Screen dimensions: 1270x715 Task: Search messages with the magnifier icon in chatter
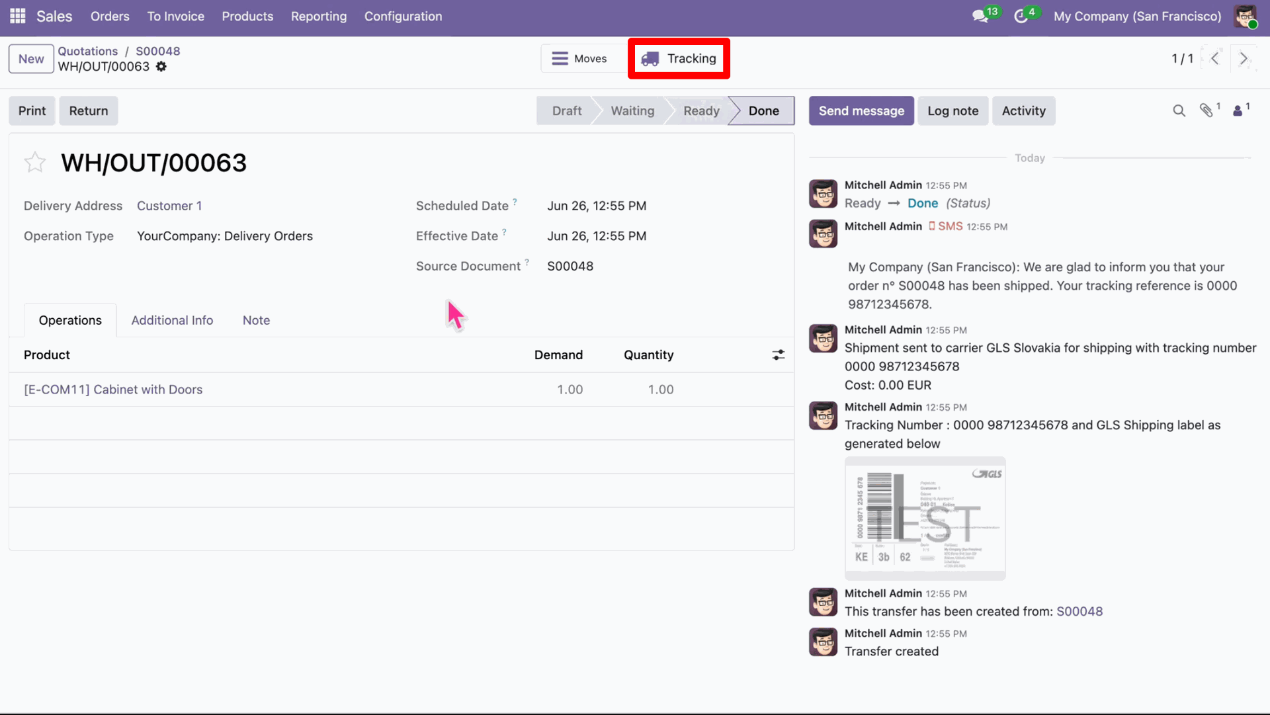[1179, 110]
